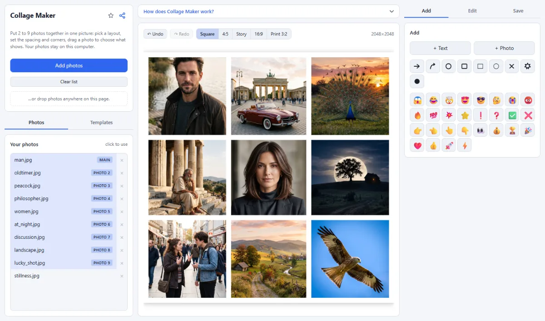This screenshot has height=321, width=545.
Task: Add the money bag emoji
Action: (496, 130)
